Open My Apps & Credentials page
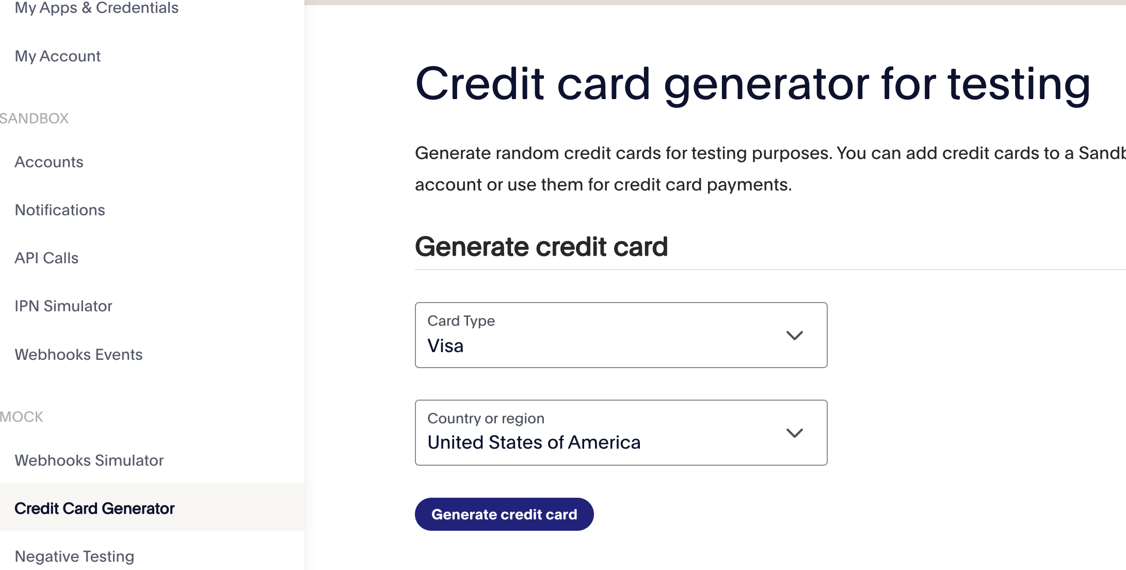 (x=96, y=8)
